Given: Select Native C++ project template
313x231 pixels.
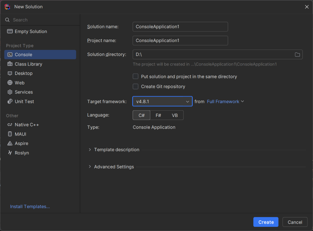Looking at the screenshot, I should (x=26, y=125).
